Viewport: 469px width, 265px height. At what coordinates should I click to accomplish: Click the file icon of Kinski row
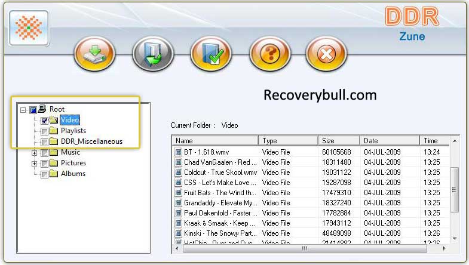coord(178,233)
